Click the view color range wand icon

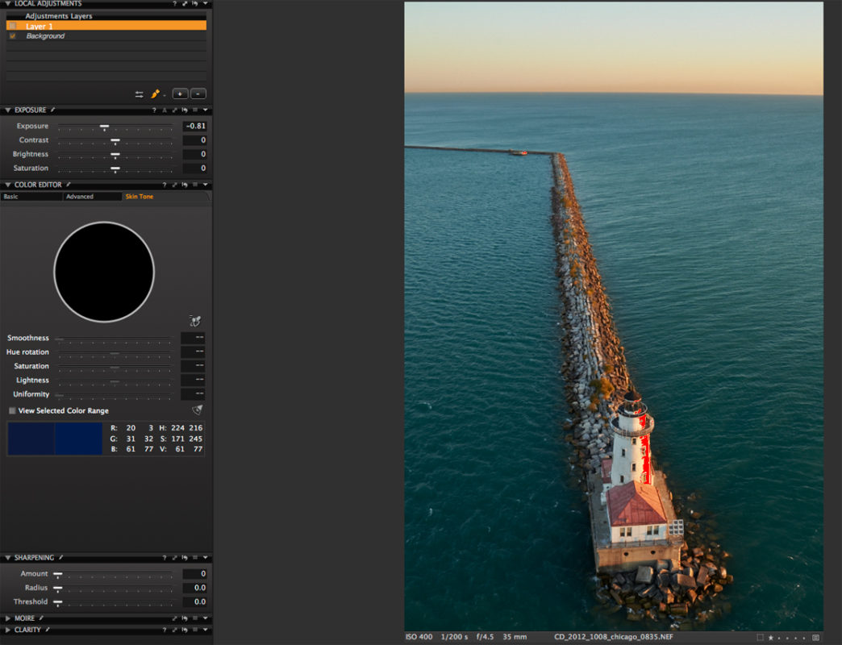[197, 410]
